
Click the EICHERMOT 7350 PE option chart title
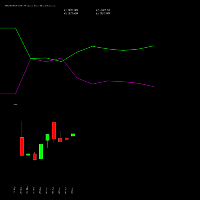[30, 6]
